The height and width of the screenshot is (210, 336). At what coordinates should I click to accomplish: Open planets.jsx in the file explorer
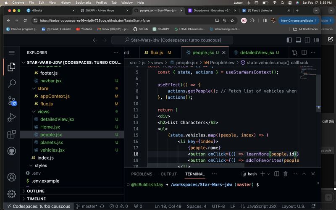click(51, 142)
